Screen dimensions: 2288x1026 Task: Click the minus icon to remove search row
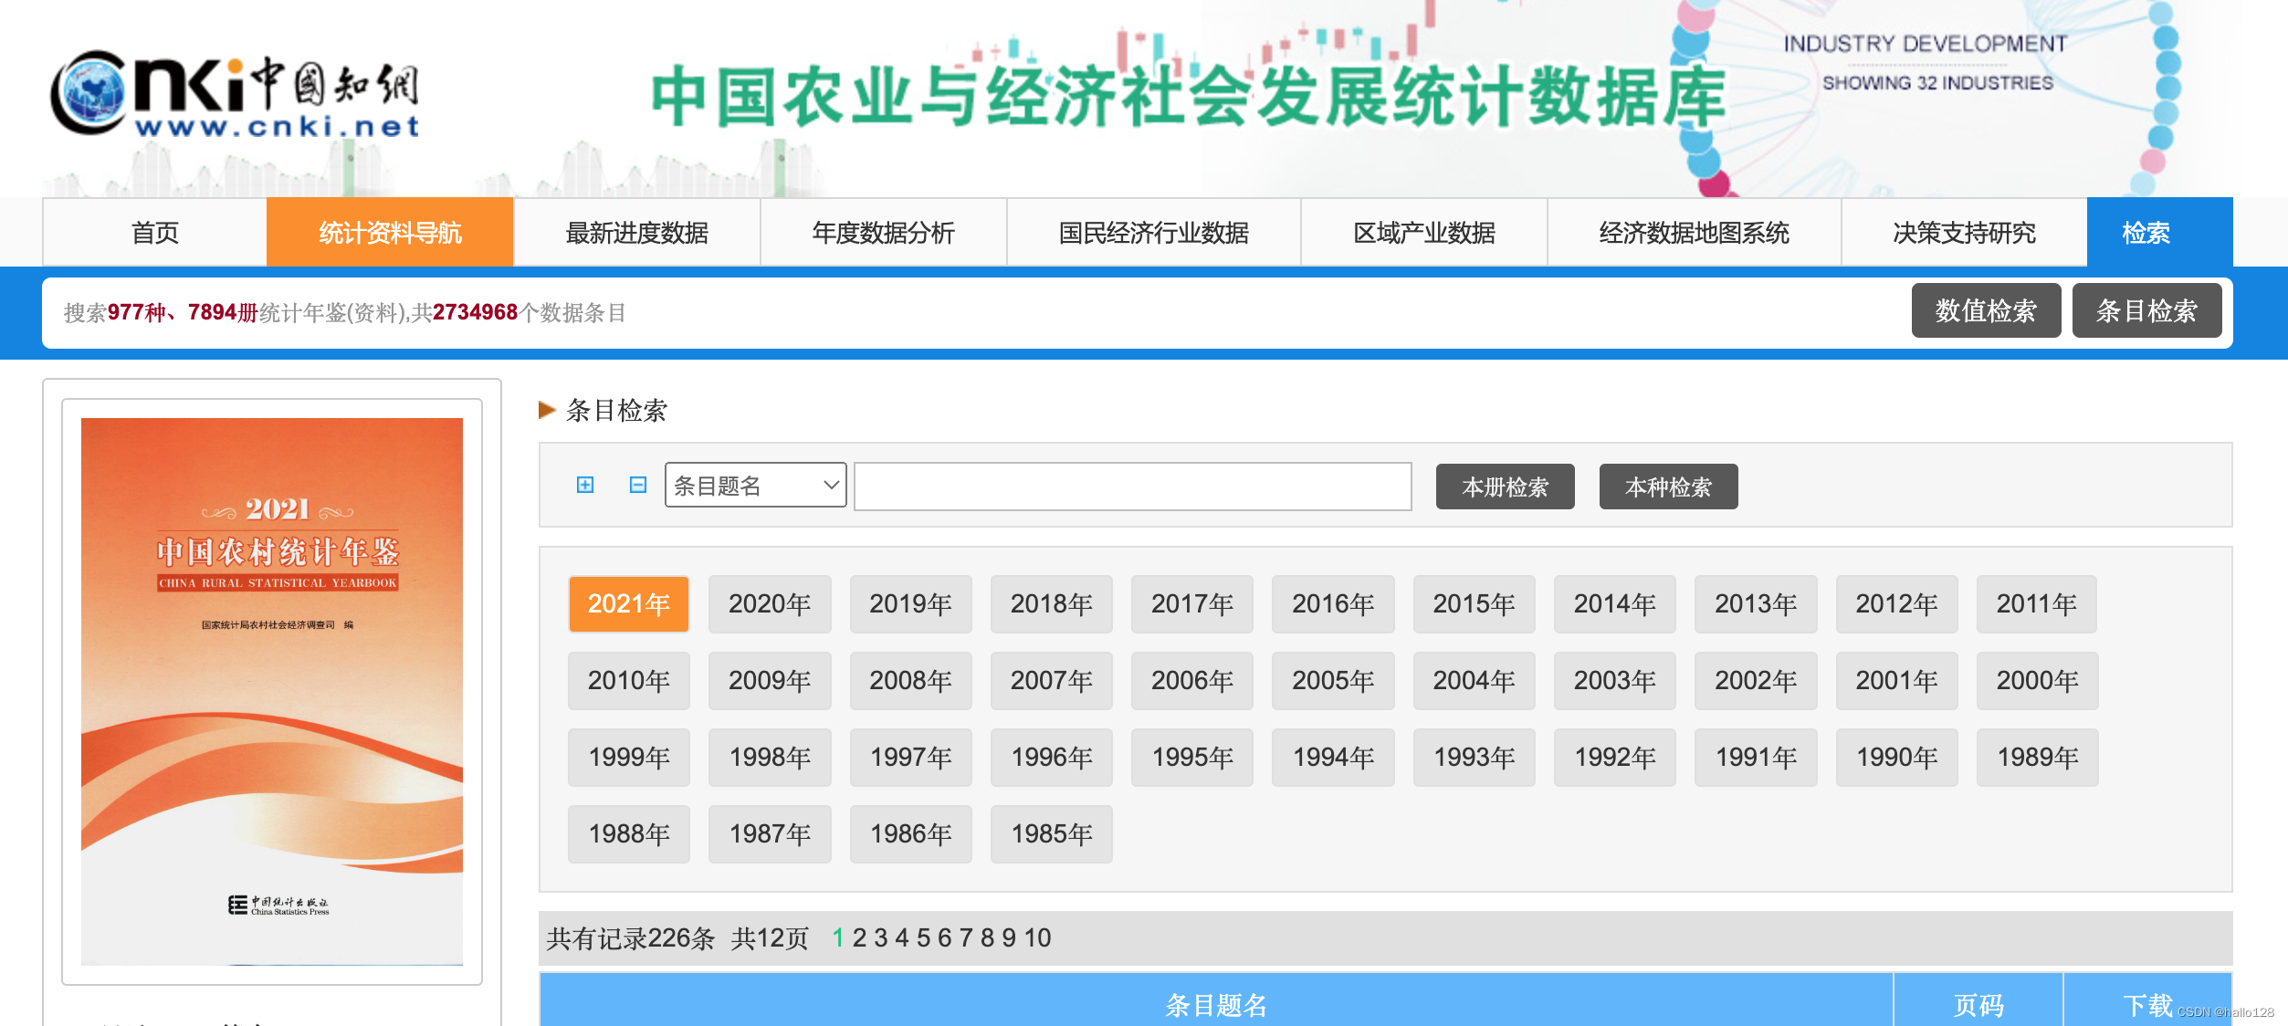click(x=638, y=485)
